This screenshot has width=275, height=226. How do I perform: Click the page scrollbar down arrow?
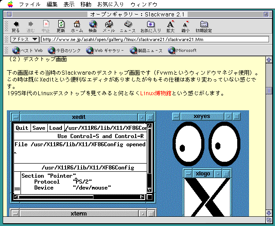[269, 213]
